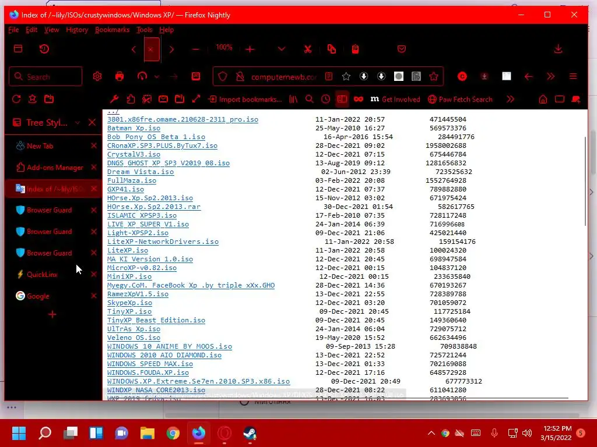Click the Home icon

pyautogui.click(x=543, y=99)
